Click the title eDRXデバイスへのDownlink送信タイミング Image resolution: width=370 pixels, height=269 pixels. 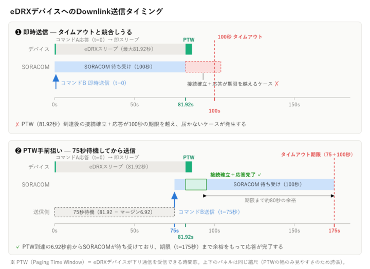[x=86, y=11]
